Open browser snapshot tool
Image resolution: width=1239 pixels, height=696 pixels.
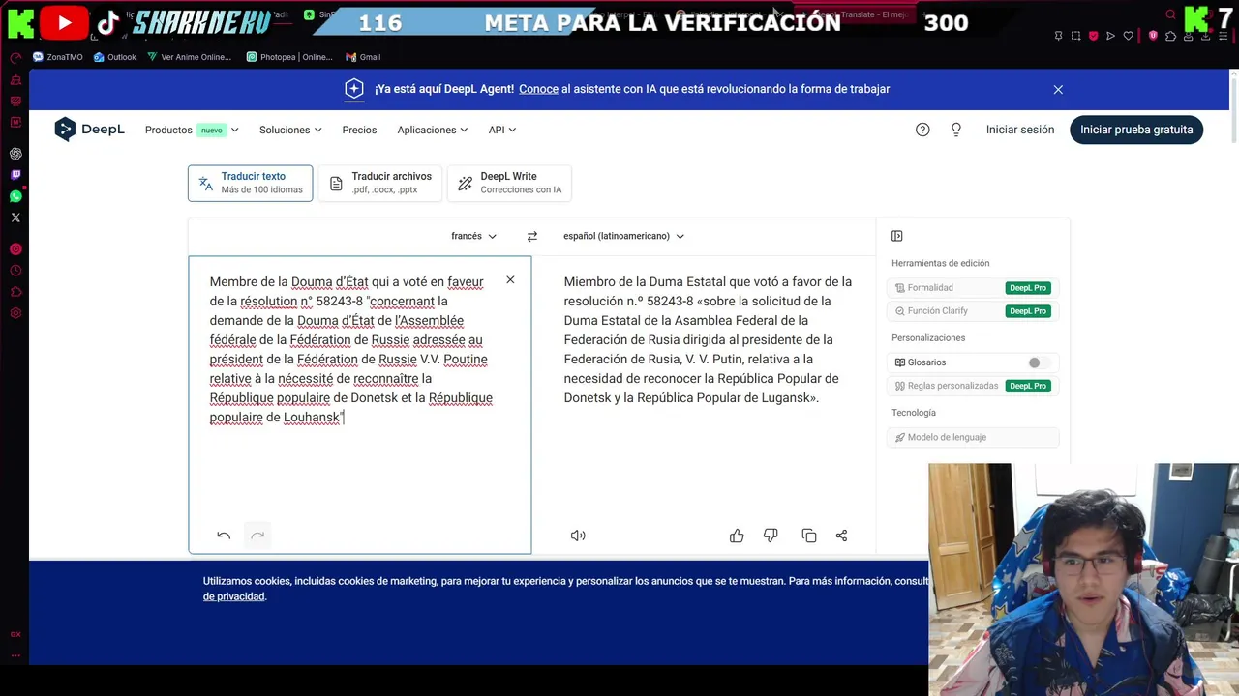(x=1075, y=36)
